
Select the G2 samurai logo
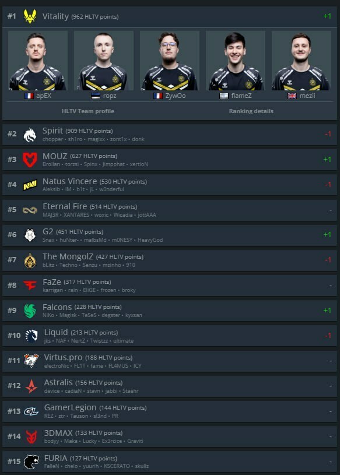[x=30, y=235]
